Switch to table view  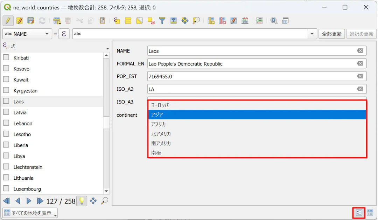pyautogui.click(x=370, y=213)
